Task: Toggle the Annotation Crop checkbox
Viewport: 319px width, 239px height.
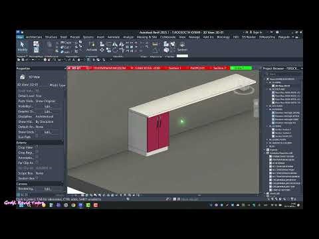Action: point(37,157)
